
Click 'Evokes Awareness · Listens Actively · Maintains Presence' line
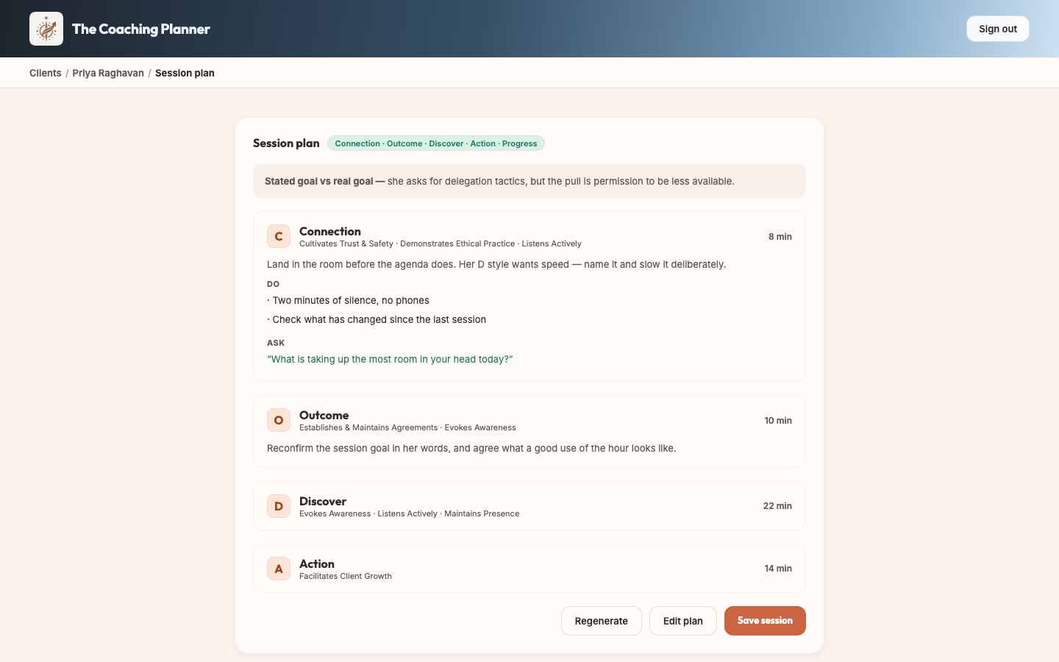coord(409,513)
